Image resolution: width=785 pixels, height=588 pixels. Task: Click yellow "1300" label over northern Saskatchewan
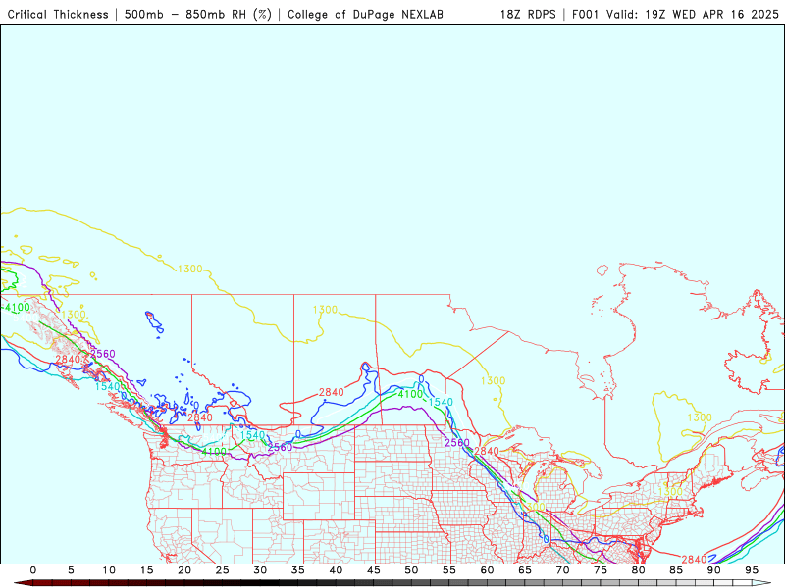(325, 310)
